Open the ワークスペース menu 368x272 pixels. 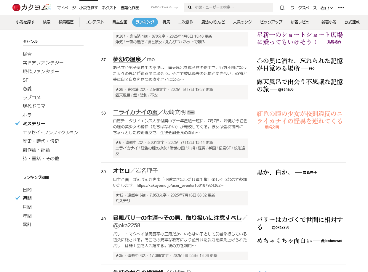click(303, 8)
